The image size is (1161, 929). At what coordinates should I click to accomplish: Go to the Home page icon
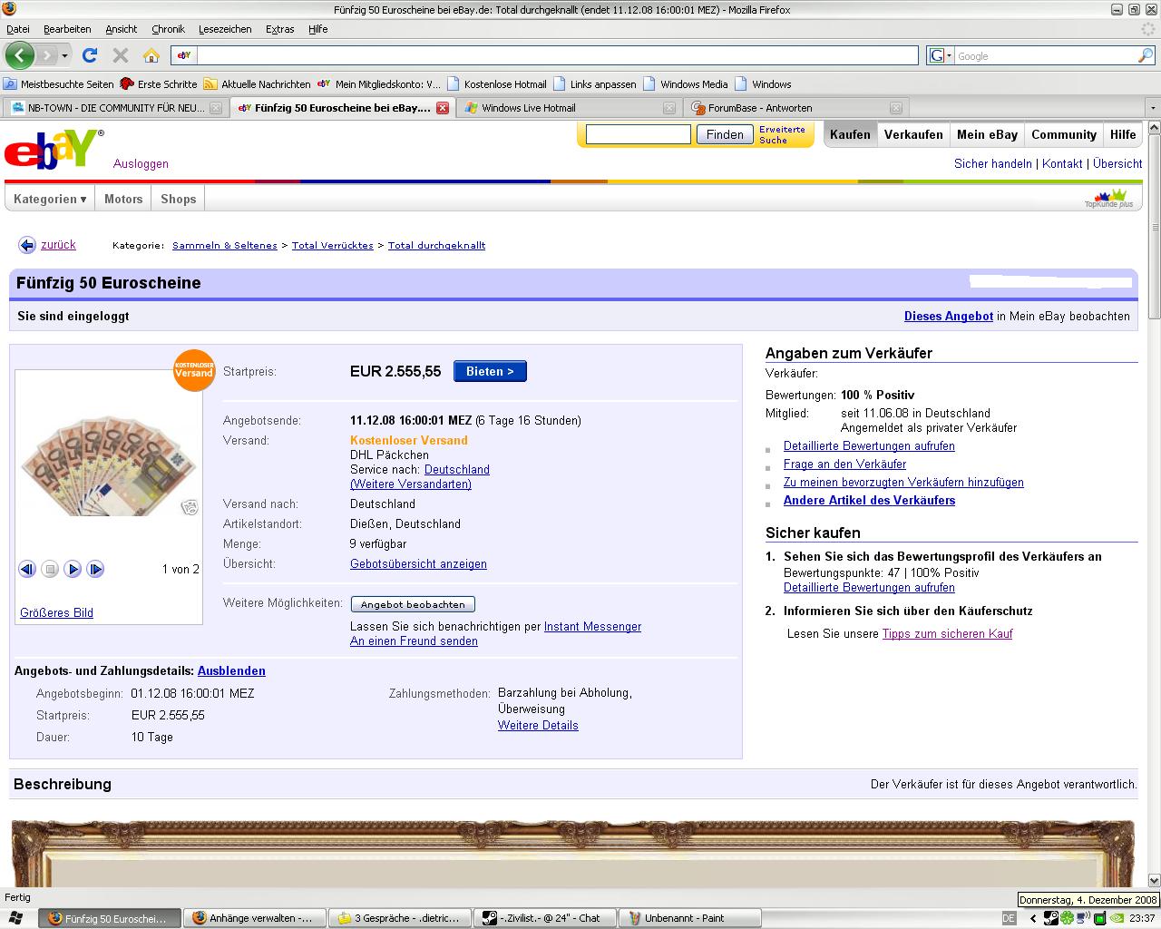point(151,55)
